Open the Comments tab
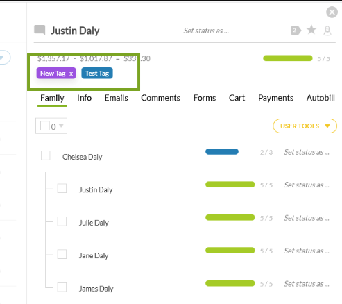Screen dimensions: 342x304 [160, 98]
